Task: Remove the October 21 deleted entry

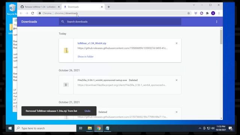Action: 177,112
